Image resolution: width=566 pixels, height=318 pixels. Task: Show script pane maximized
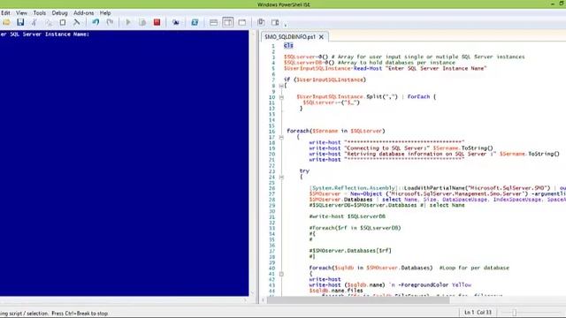242,22
